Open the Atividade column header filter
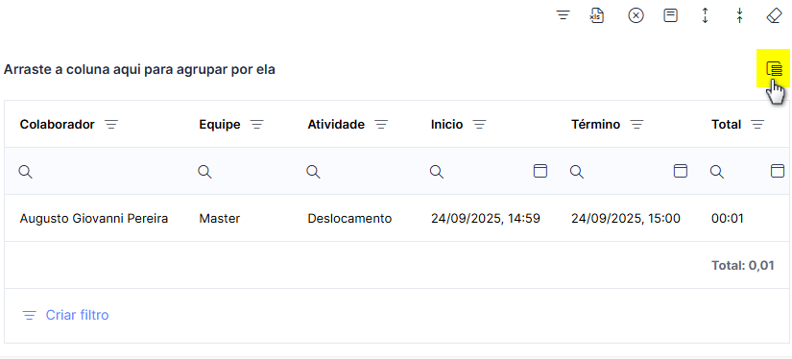 (x=381, y=125)
